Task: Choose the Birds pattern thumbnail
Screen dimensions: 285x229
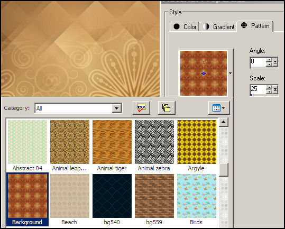Action: pyautogui.click(x=197, y=199)
